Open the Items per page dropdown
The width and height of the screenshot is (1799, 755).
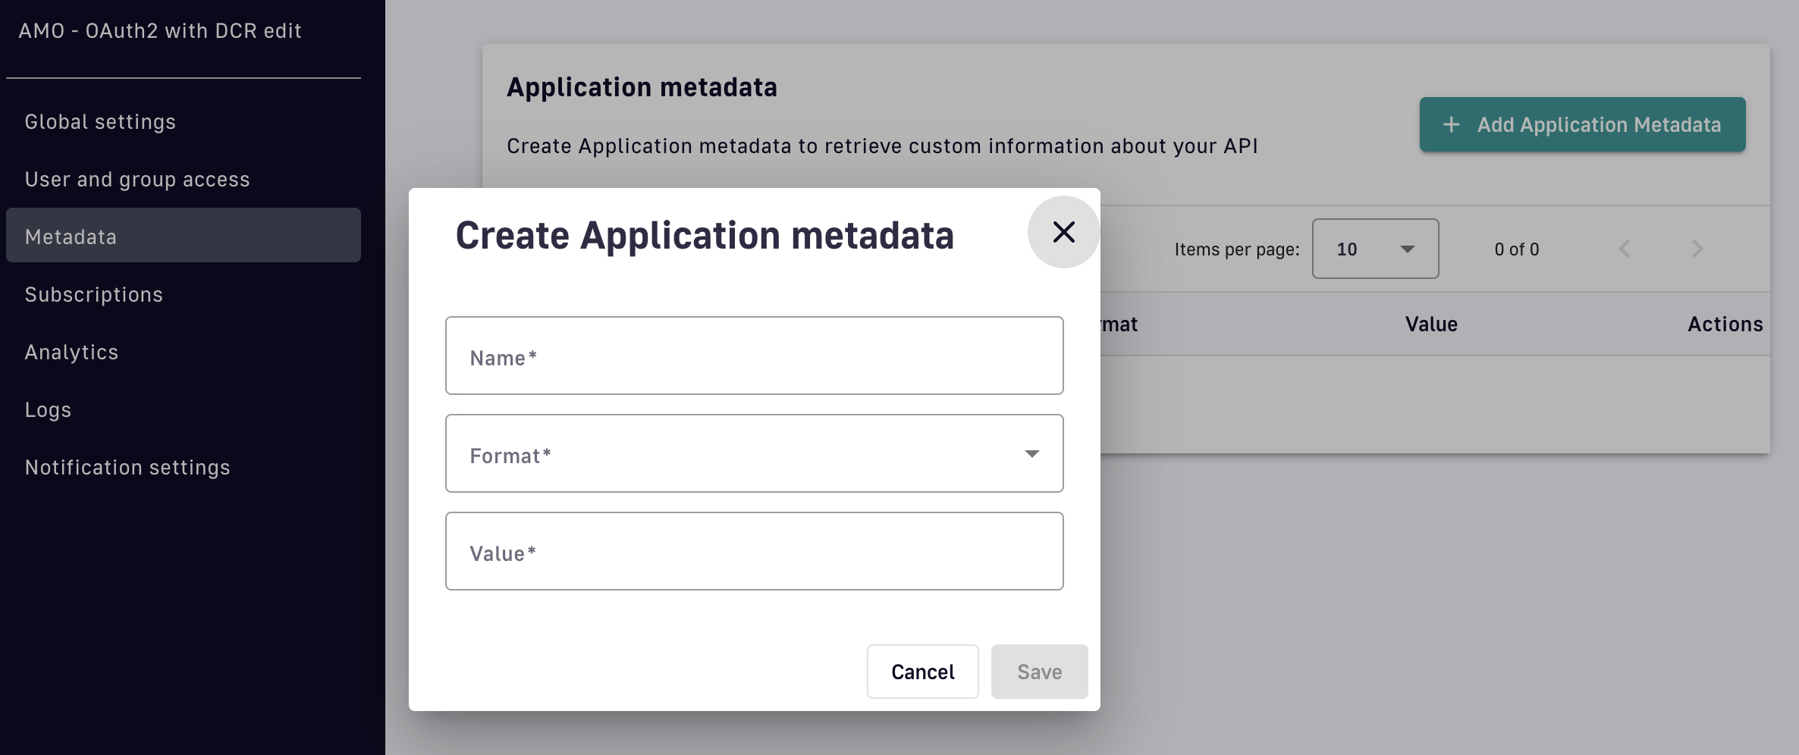click(x=1375, y=249)
